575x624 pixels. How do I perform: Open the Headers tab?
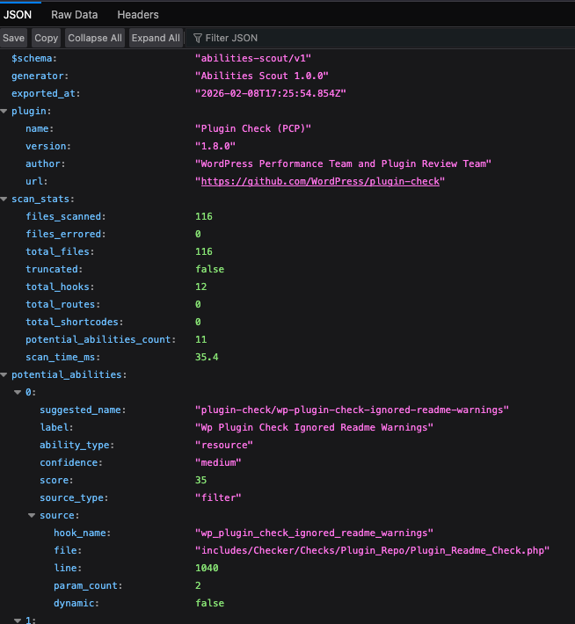pyautogui.click(x=138, y=15)
